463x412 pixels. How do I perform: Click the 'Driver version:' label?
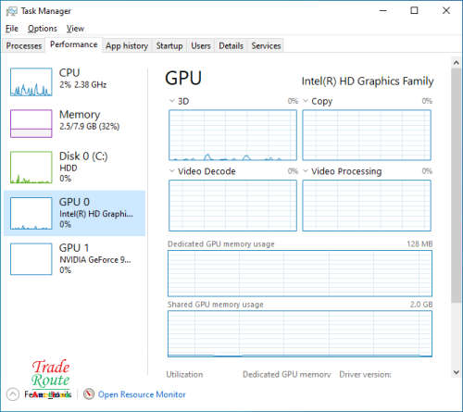click(x=365, y=374)
